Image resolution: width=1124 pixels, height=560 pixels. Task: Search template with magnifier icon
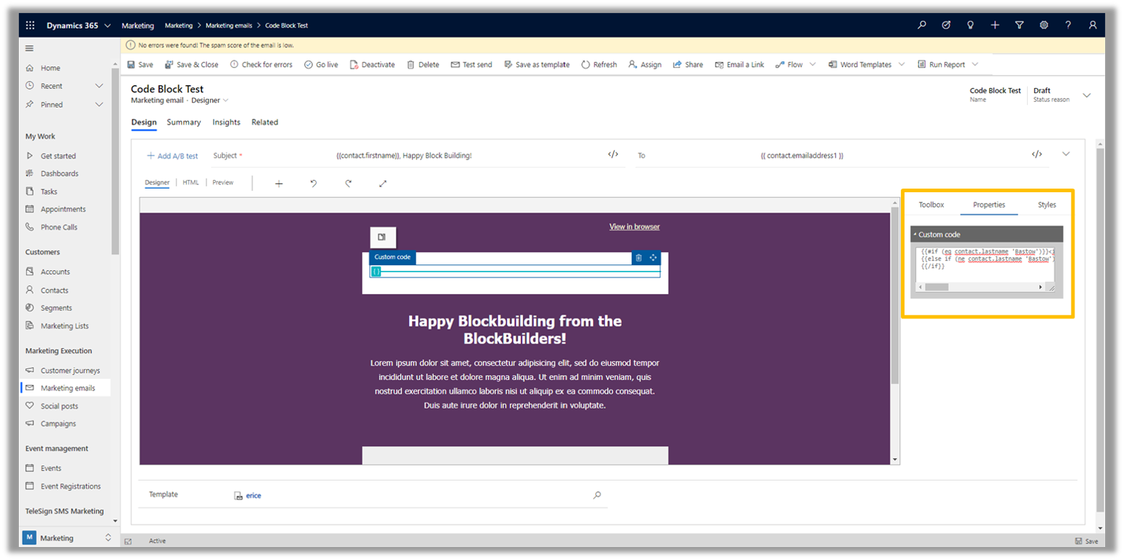(597, 495)
